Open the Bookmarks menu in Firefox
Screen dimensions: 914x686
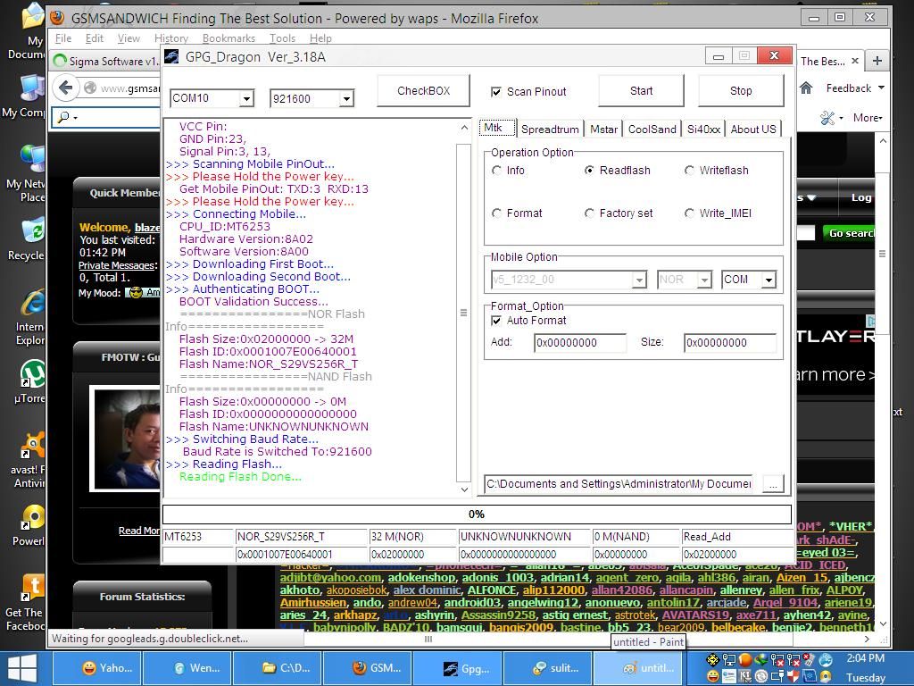[228, 38]
